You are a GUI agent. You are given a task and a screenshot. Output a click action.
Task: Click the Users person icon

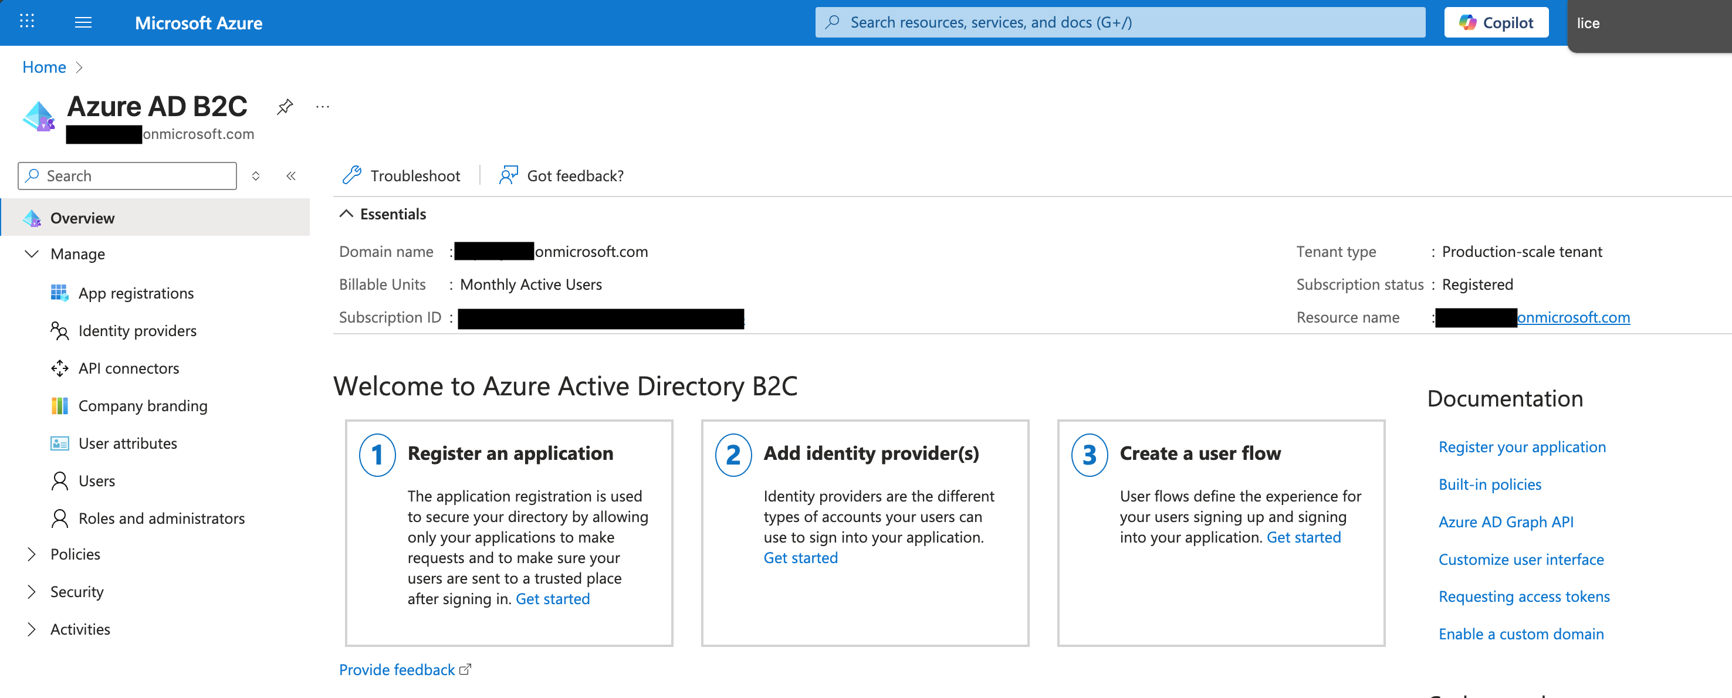tap(59, 482)
